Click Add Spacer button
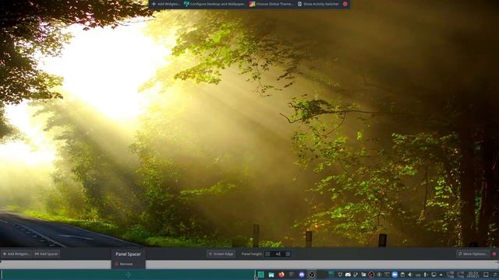 click(x=47, y=254)
